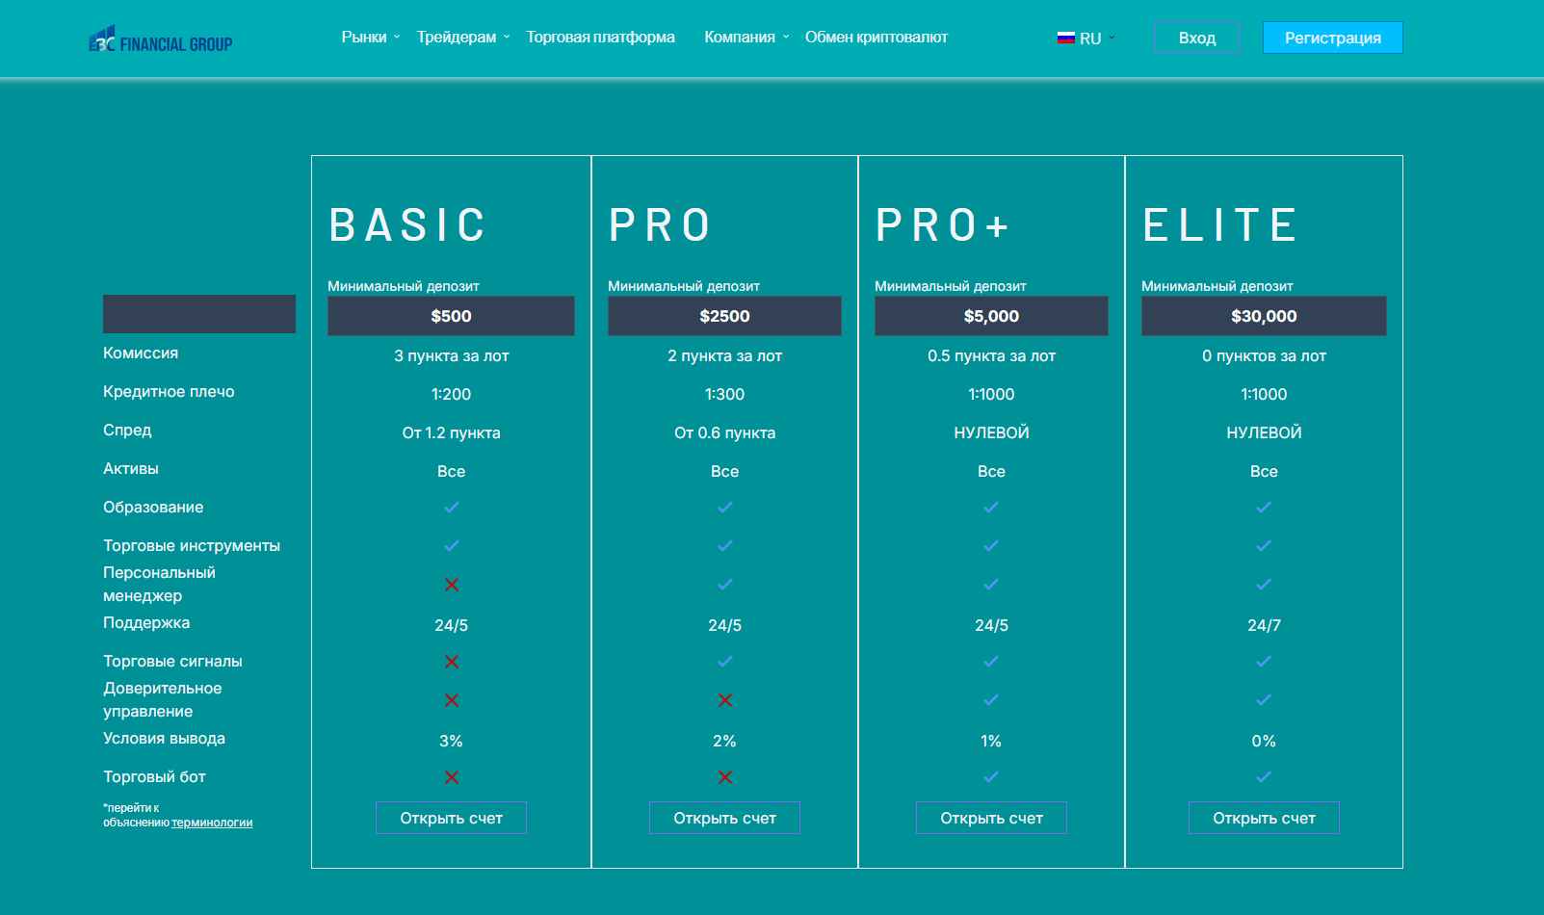Click the 24/7 support value
This screenshot has width=1544, height=915.
coord(1264,625)
